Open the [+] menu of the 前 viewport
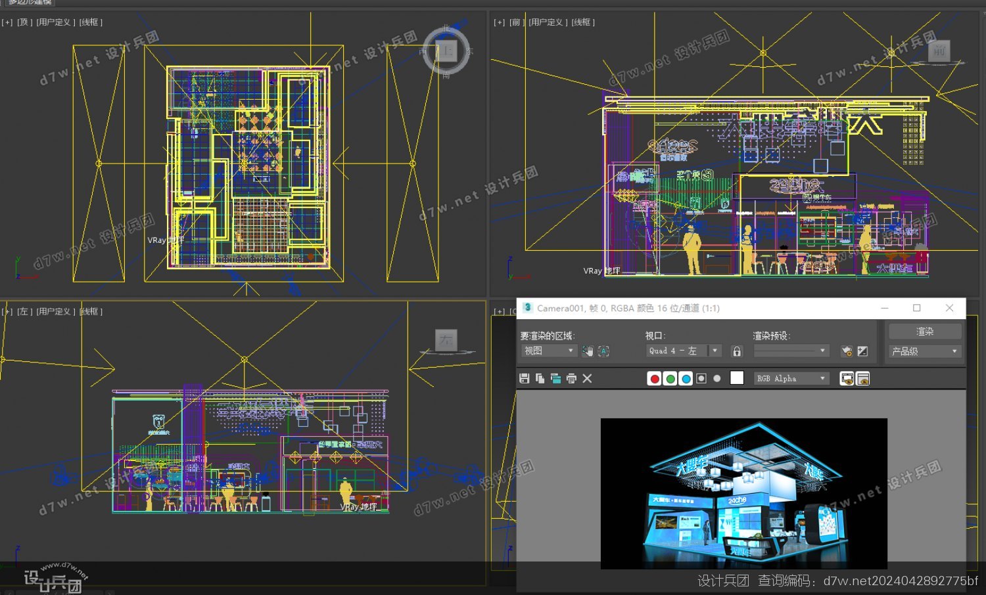The width and height of the screenshot is (986, 595). pyautogui.click(x=500, y=22)
